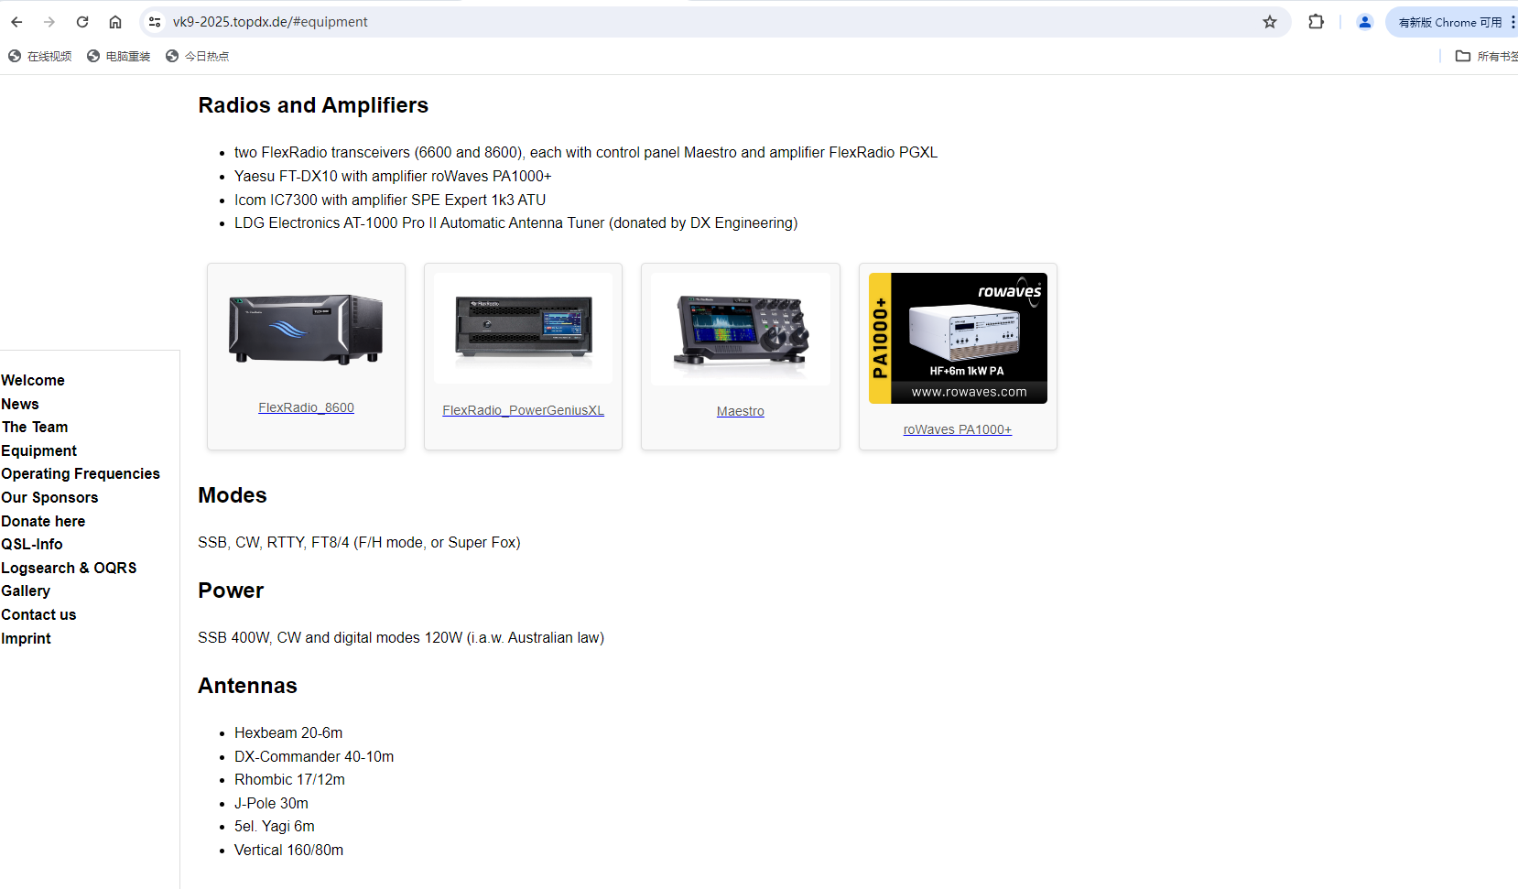Go to the browser home page
The width and height of the screenshot is (1518, 889).
point(115,22)
